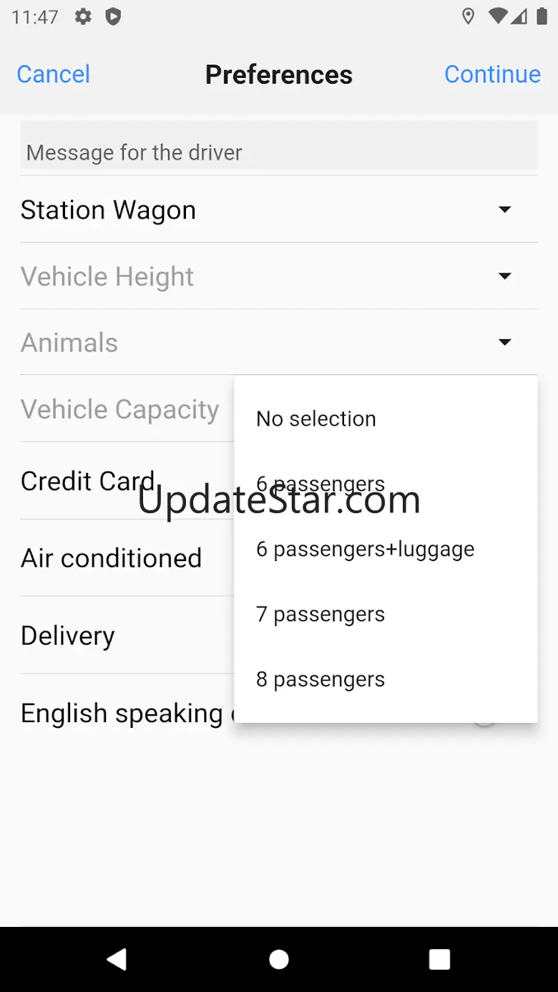Tap the location pin status icon

click(468, 16)
